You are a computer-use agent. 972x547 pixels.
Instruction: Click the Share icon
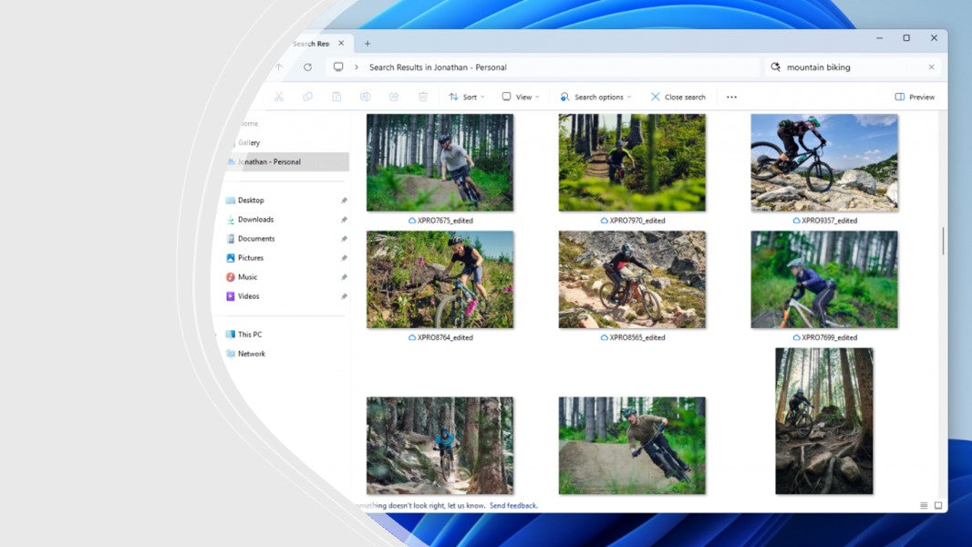pyautogui.click(x=393, y=96)
